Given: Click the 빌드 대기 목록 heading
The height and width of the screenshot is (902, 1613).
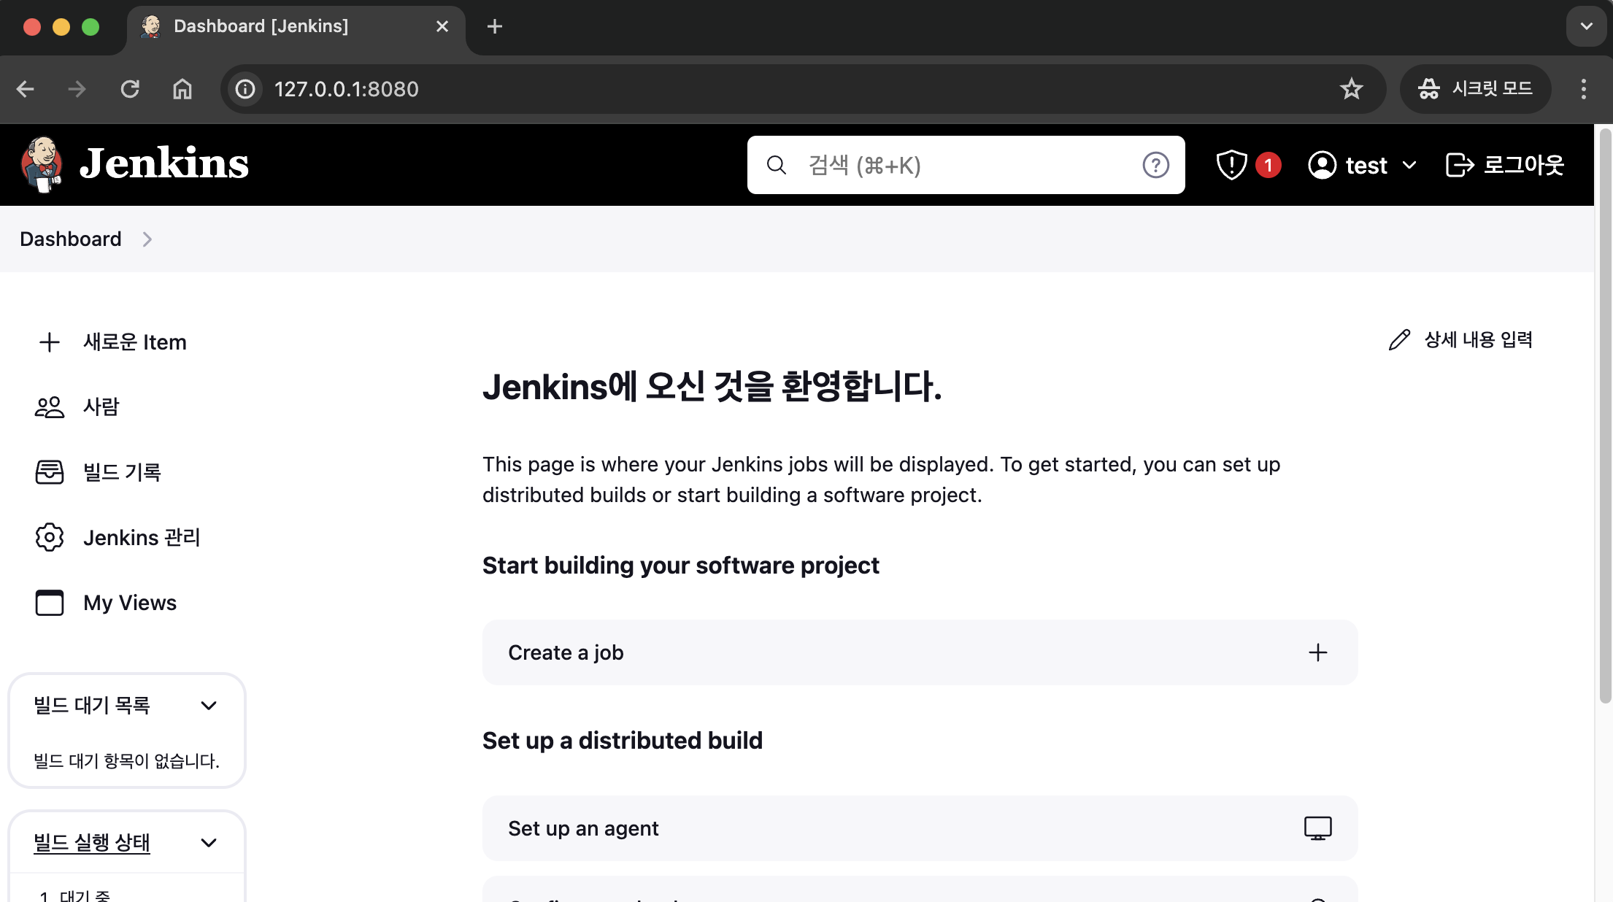Looking at the screenshot, I should [x=92, y=706].
